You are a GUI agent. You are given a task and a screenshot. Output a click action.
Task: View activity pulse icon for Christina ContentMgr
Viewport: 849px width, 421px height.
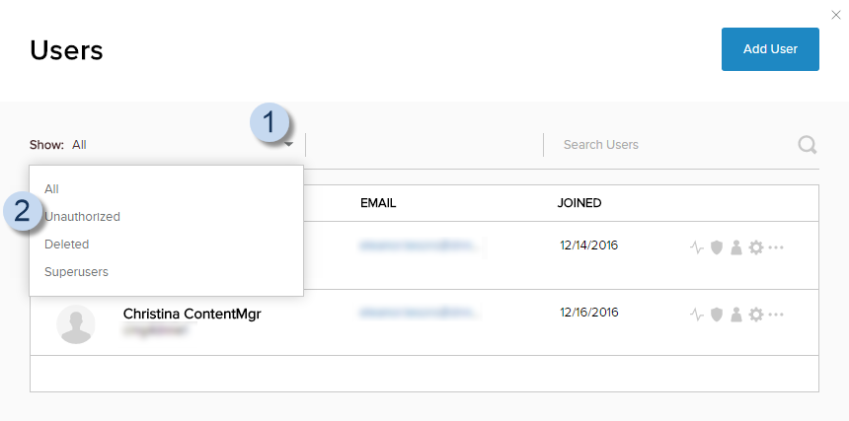697,315
